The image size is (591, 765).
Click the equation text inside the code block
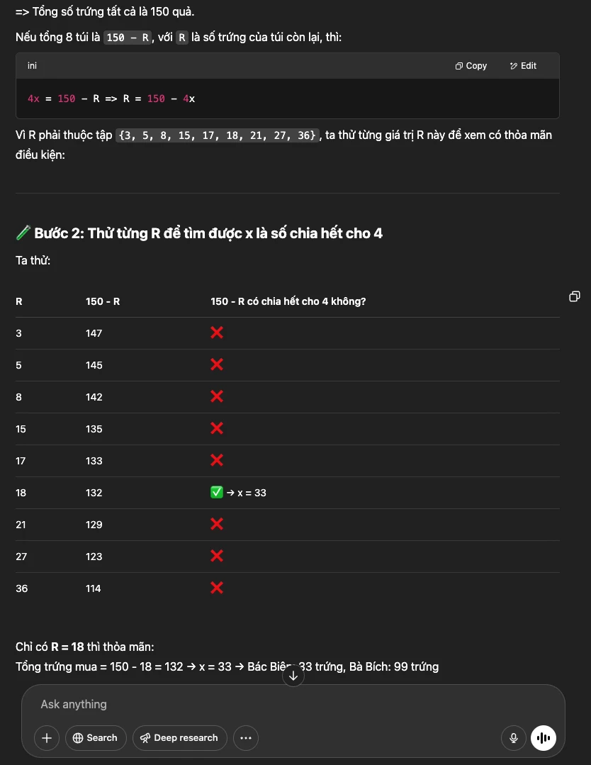(x=111, y=99)
